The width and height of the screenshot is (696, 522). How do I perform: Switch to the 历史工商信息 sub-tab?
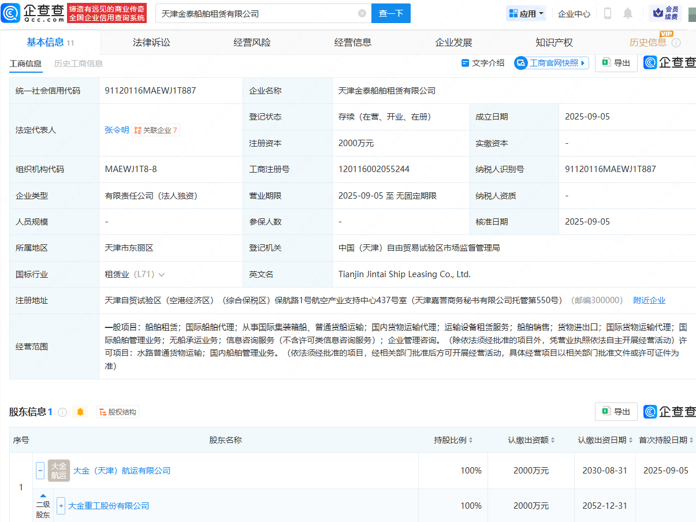[x=79, y=64]
